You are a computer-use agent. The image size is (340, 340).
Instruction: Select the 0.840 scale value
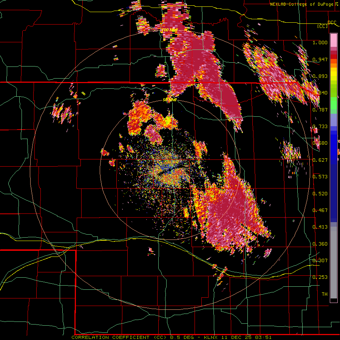[x=320, y=93]
